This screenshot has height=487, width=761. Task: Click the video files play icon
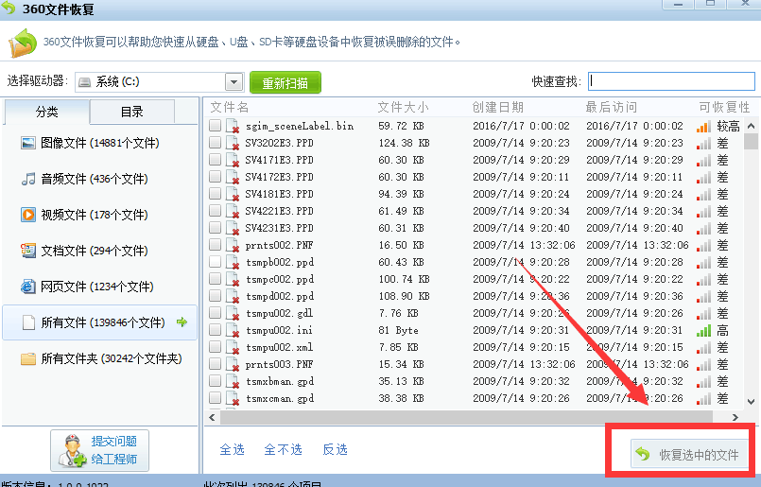point(28,214)
